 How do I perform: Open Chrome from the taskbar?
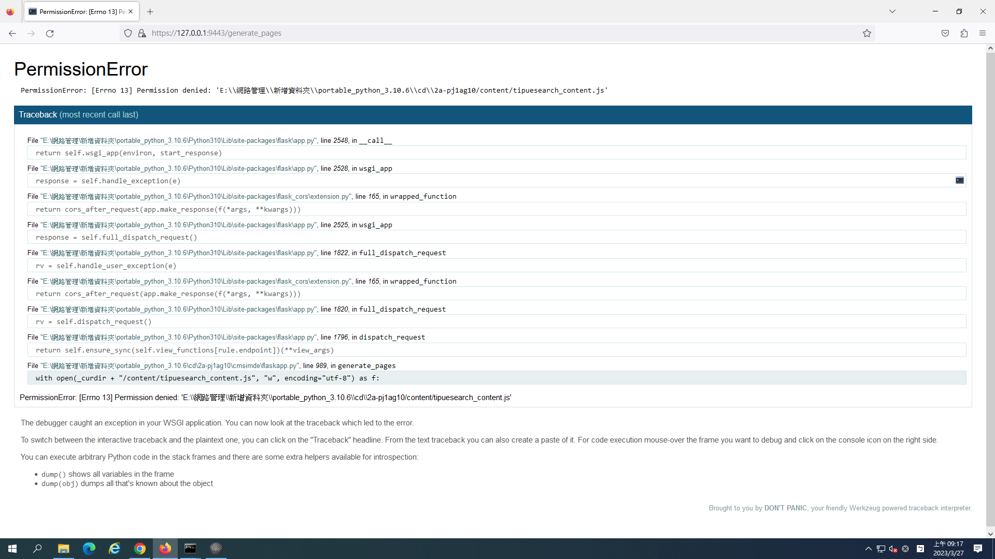140,549
